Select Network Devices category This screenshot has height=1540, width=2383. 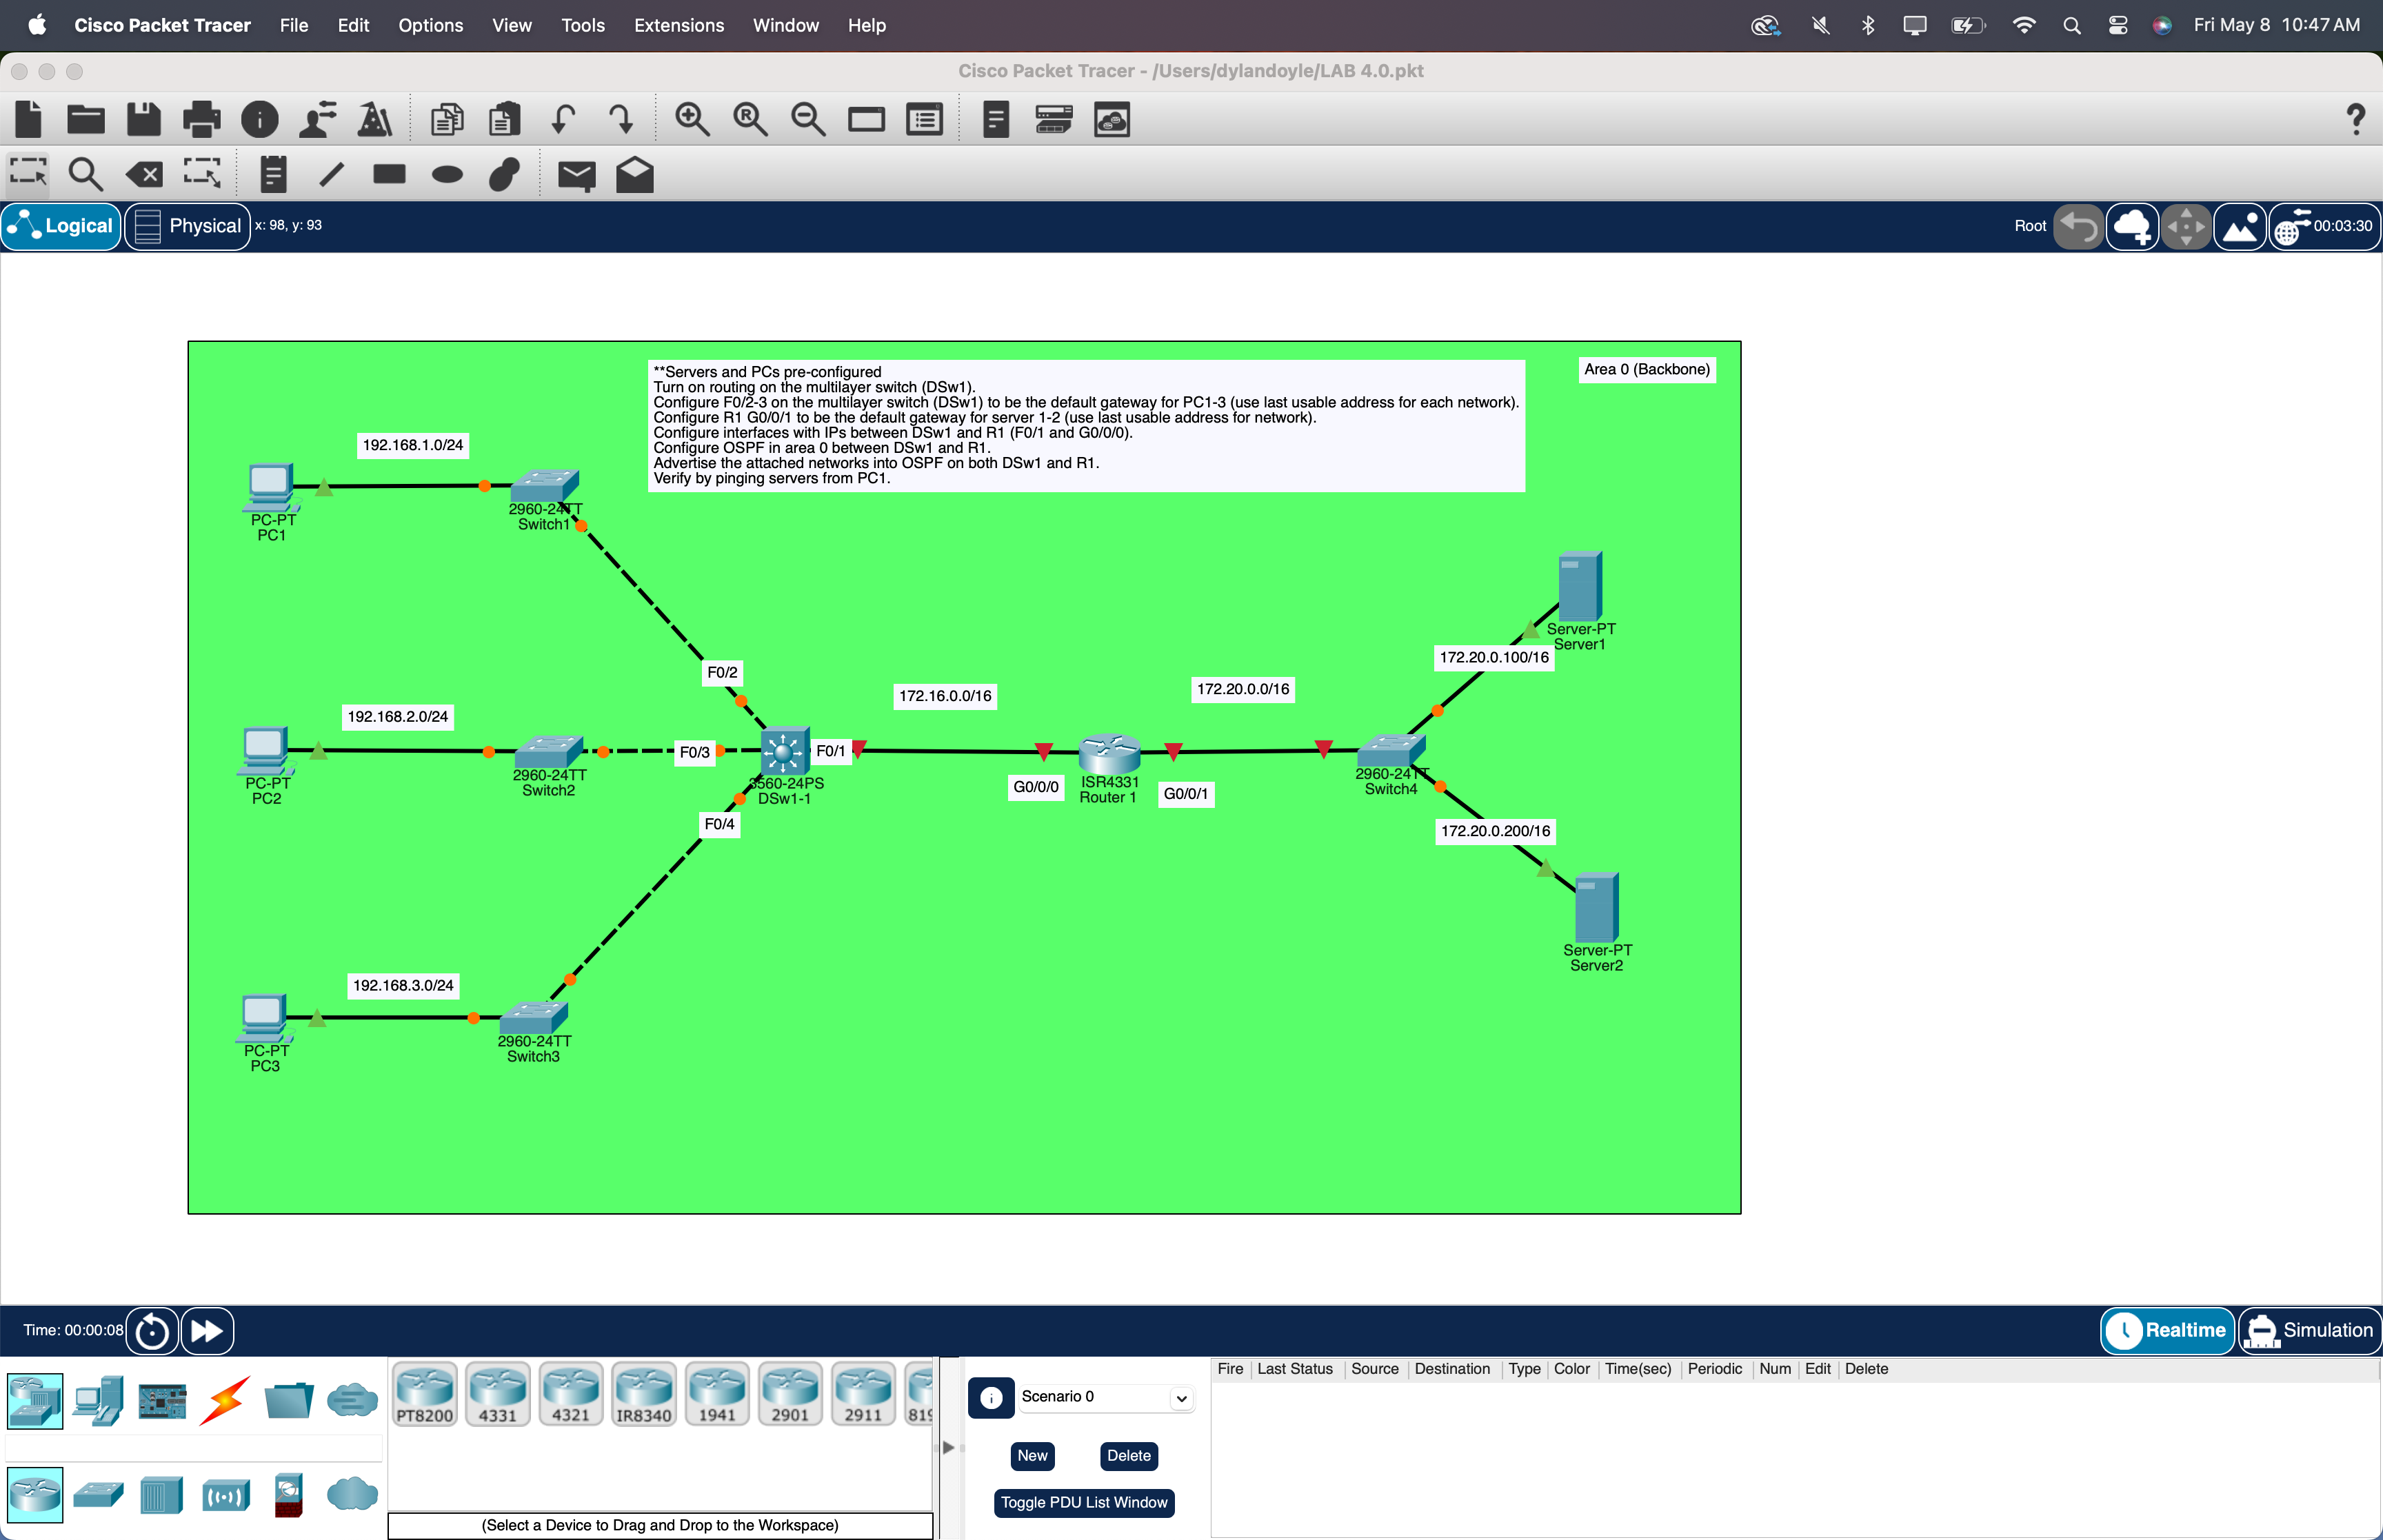click(35, 1400)
